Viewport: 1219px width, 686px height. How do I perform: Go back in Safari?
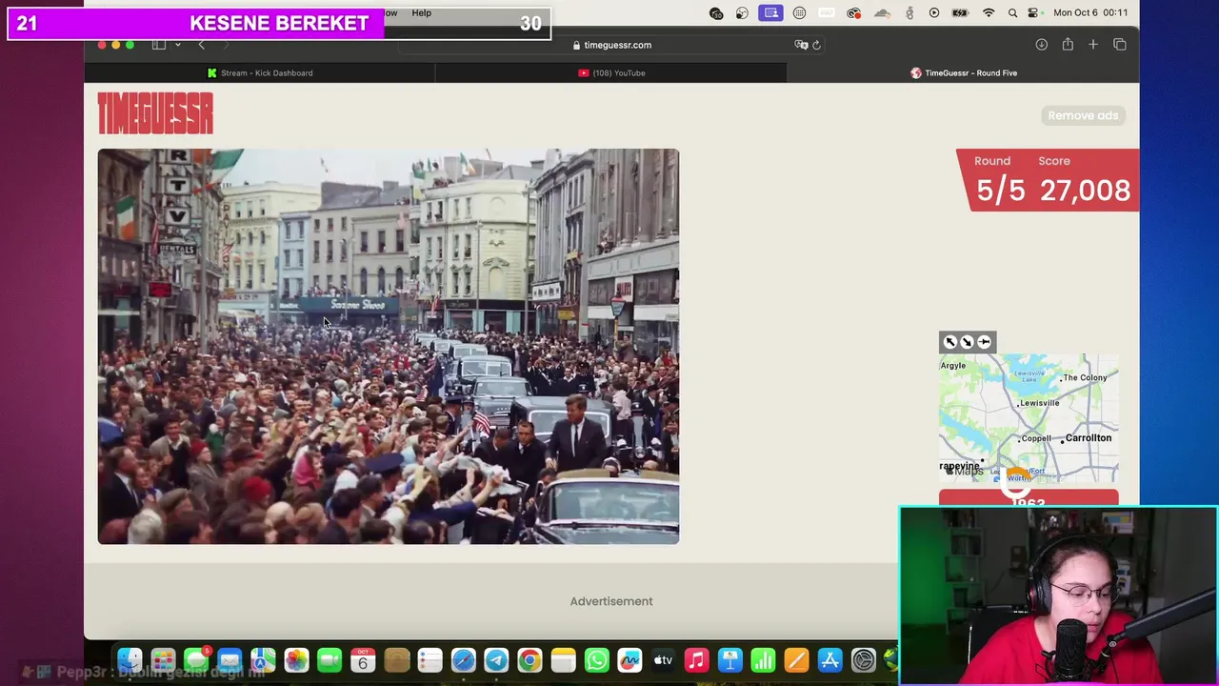[x=201, y=45]
